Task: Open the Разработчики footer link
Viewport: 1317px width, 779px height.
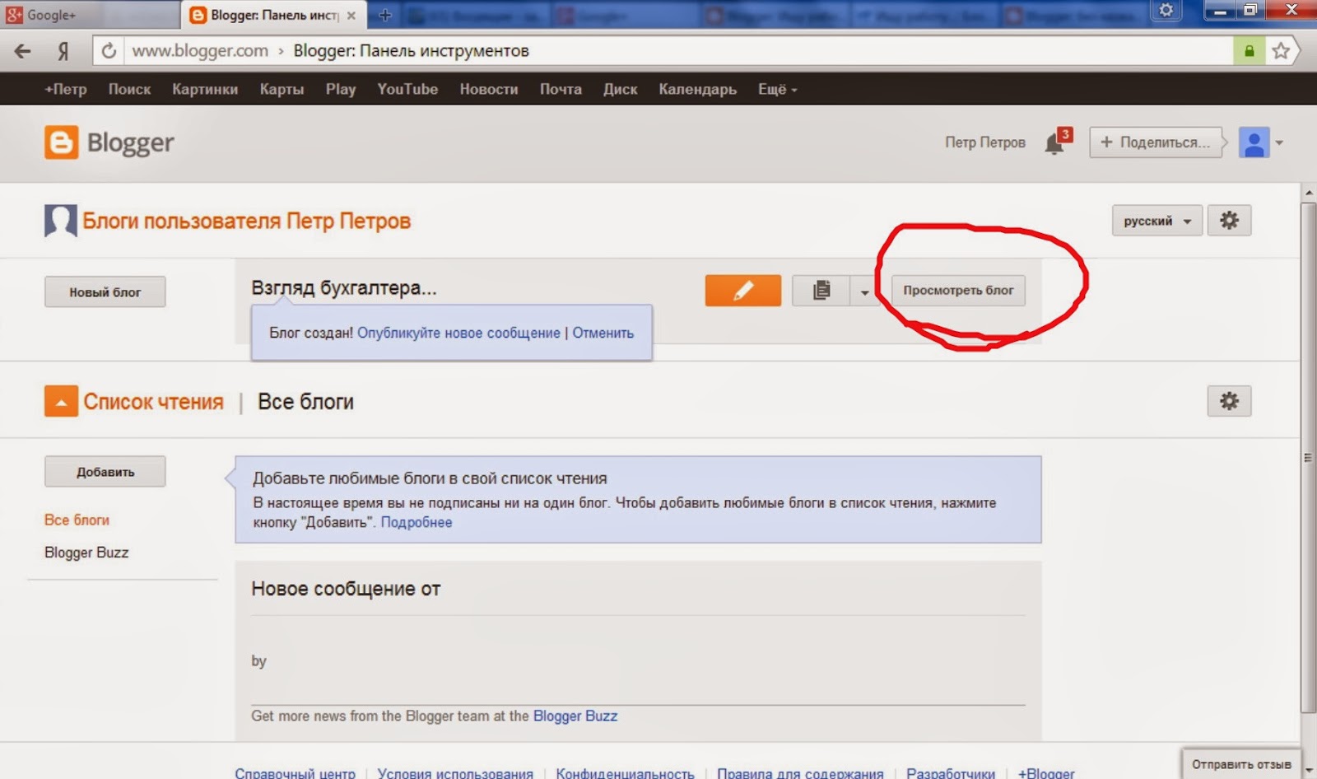Action: pyautogui.click(x=951, y=773)
